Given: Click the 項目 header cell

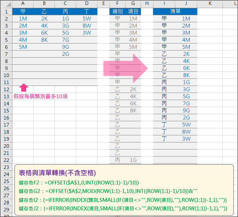Looking at the screenshot, I should click(x=133, y=12).
